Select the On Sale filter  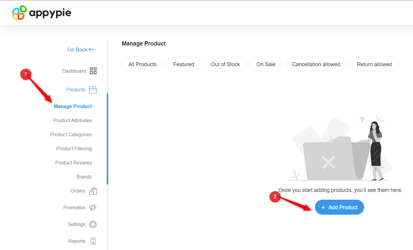(266, 64)
